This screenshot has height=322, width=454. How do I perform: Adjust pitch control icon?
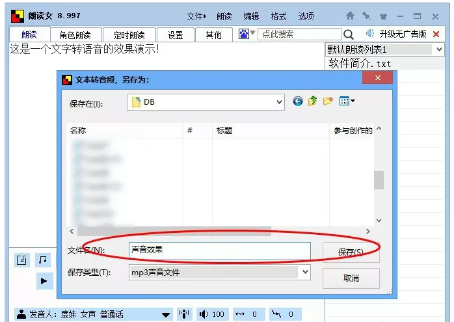click(285, 314)
